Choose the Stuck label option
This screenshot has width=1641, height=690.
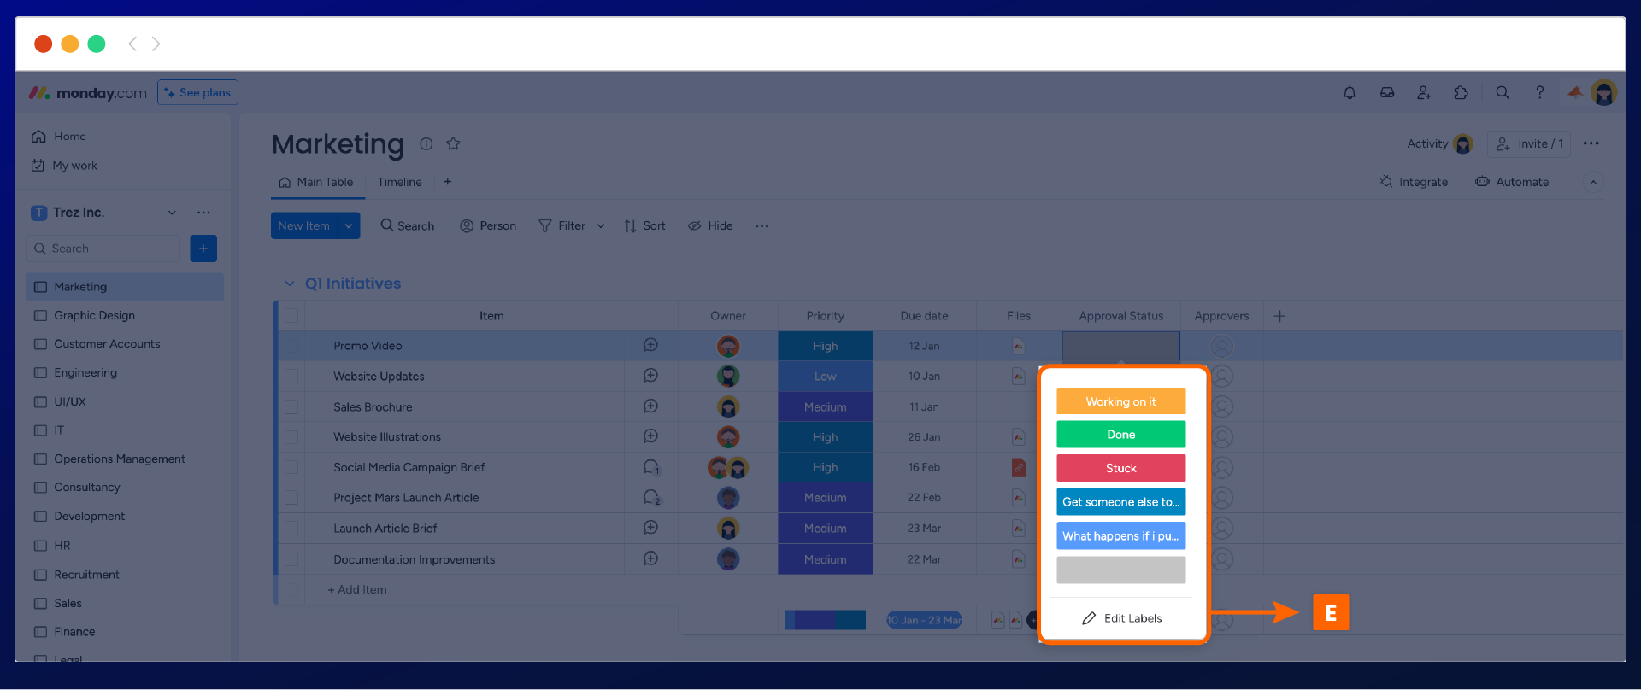click(1120, 468)
